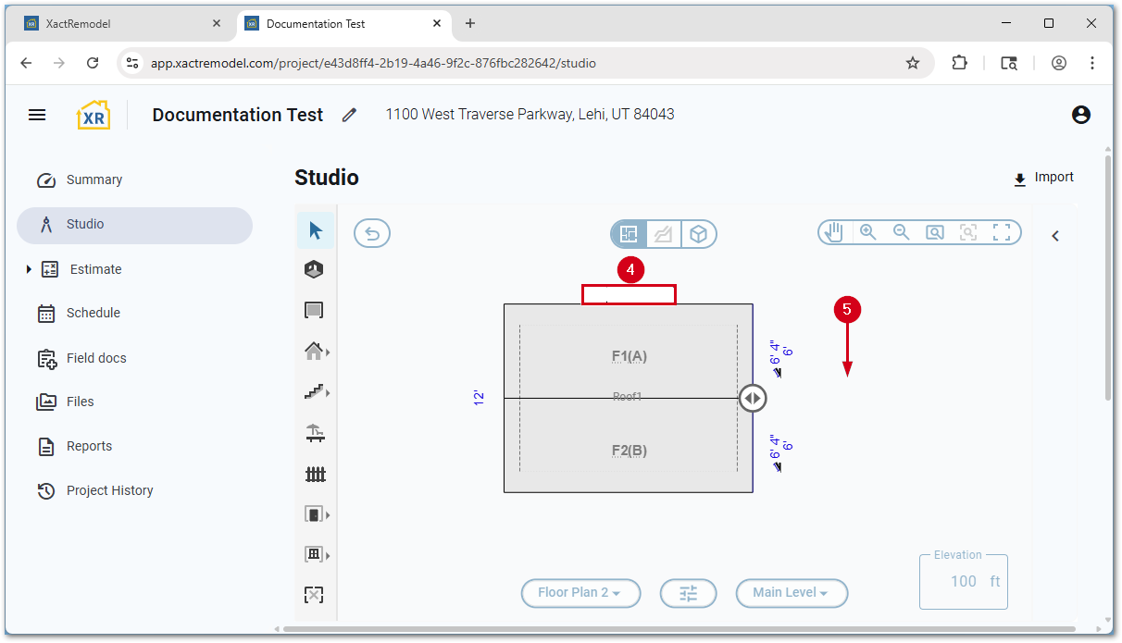The width and height of the screenshot is (1122, 643).
Task: Switch to the 3D cube view mode
Action: click(699, 234)
